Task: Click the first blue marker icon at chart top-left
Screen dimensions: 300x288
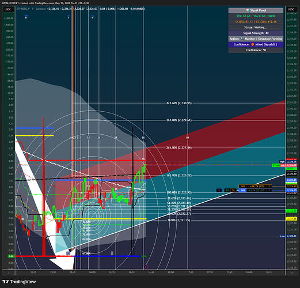Action: pos(26,17)
